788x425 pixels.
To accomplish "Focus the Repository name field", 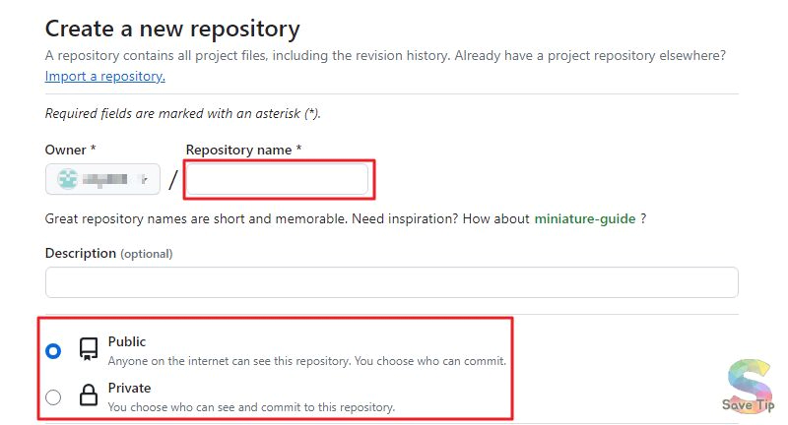I will coord(278,179).
